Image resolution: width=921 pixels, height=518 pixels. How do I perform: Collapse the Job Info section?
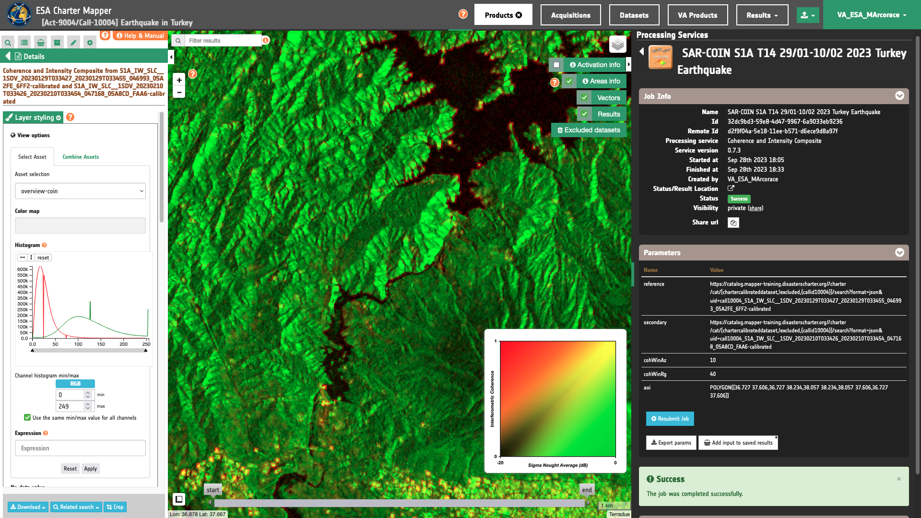(899, 96)
